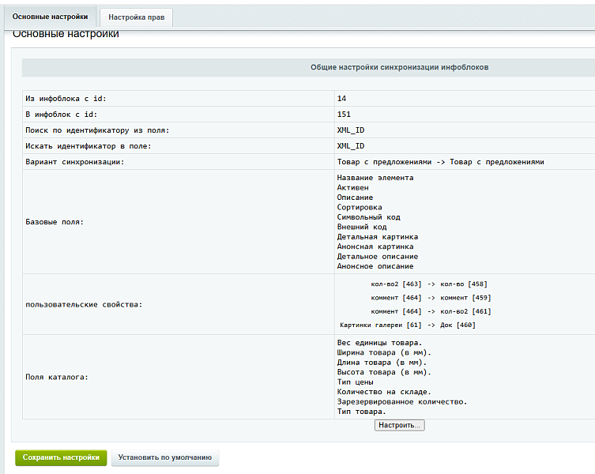Click the source infoblock id value 14

click(x=341, y=99)
